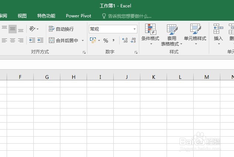Expand the 合并后居中 dropdown arrow
This screenshot has height=157, width=234.
click(x=83, y=40)
